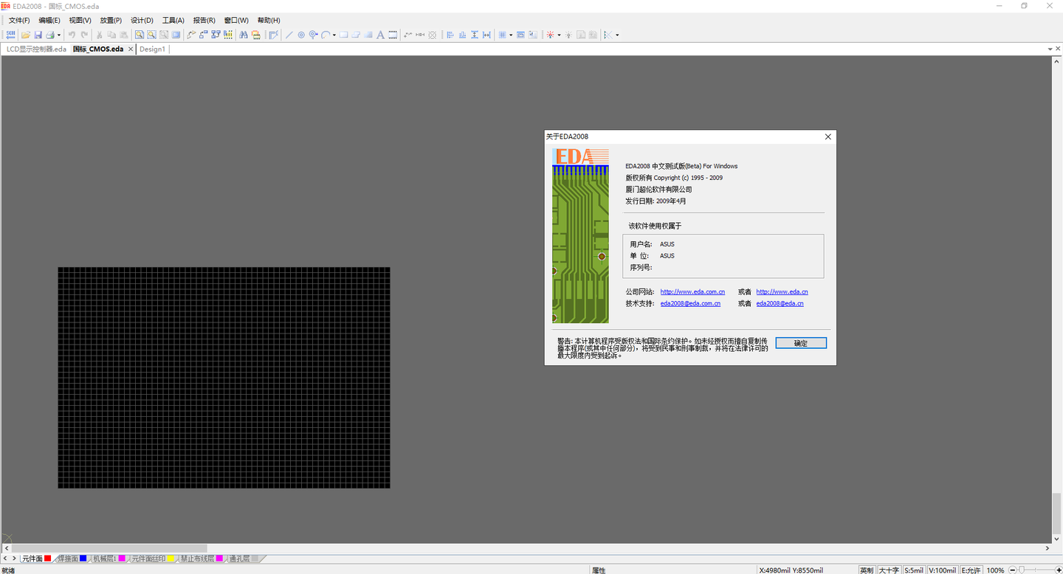Click the eda2008@eda.com.cn support email link

[690, 303]
